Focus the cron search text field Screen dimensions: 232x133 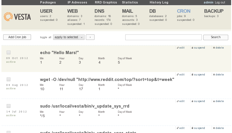click(x=163, y=37)
